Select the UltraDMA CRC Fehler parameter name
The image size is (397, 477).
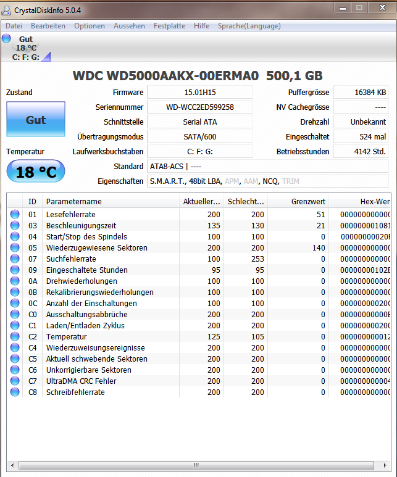tap(81, 381)
